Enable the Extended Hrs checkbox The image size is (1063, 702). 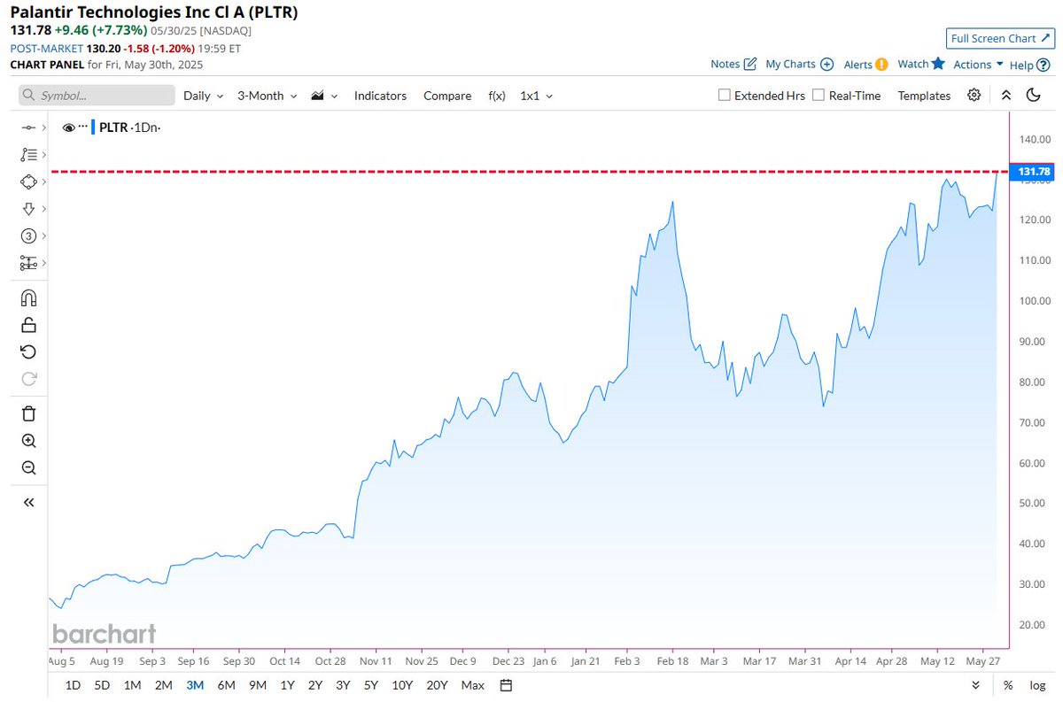tap(724, 95)
